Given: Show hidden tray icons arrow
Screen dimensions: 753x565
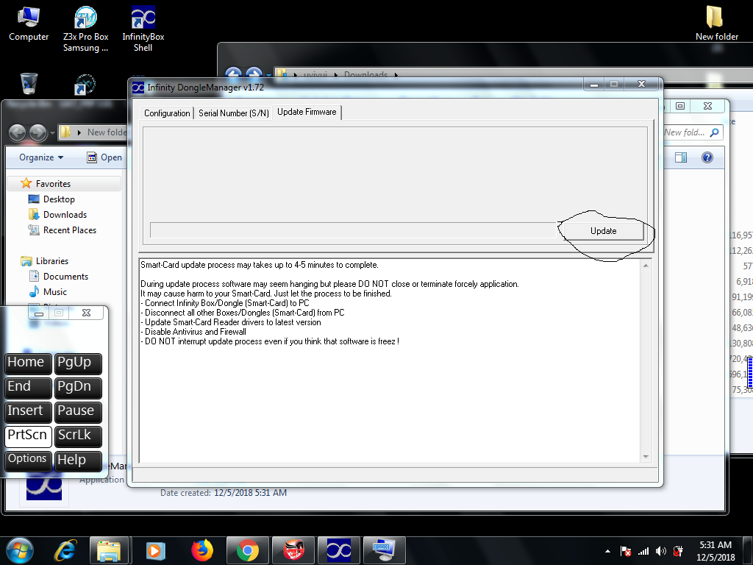Looking at the screenshot, I should (x=607, y=551).
